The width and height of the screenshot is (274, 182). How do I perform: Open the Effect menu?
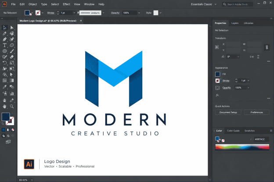coord(66,4)
